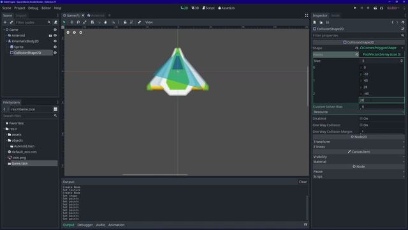The width and height of the screenshot is (408, 230).
Task: Toggle visibility of Game node
Action: click(x=55, y=30)
